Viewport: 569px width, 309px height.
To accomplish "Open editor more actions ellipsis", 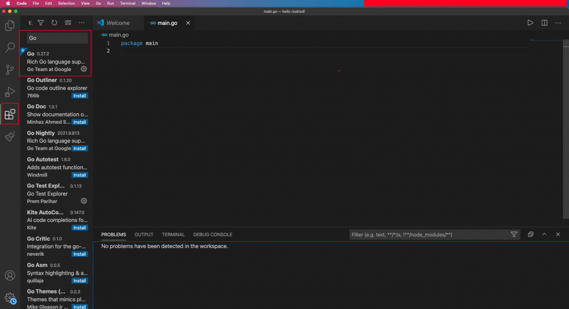I will [558, 23].
